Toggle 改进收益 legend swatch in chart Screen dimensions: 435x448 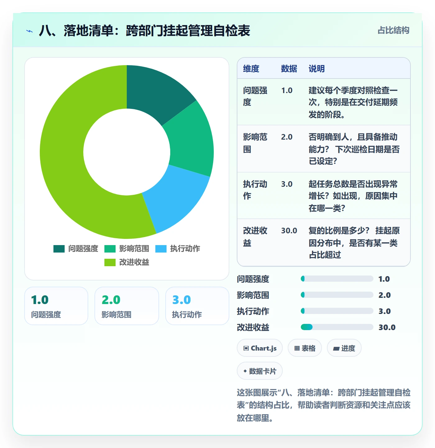[110, 262]
